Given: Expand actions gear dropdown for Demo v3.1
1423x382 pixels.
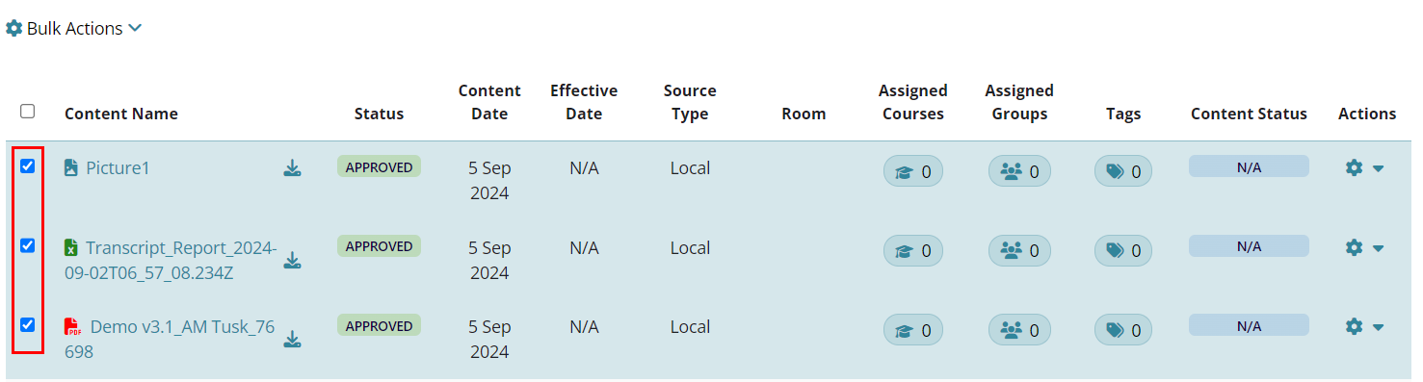Looking at the screenshot, I should (1364, 326).
